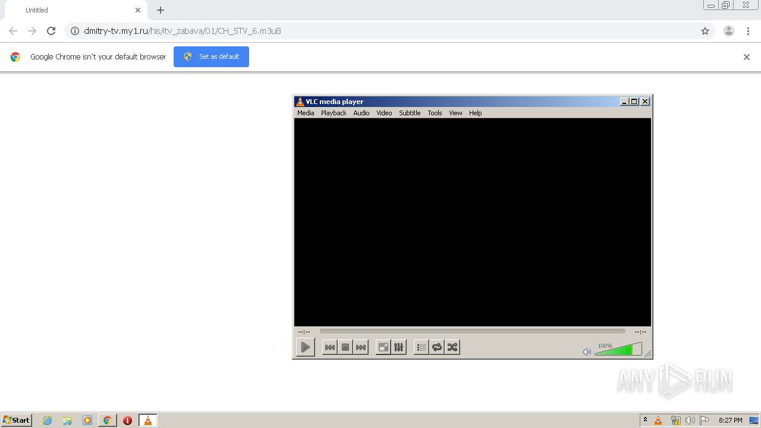
Task: Click the VLC elapsed time label
Action: tap(304, 332)
